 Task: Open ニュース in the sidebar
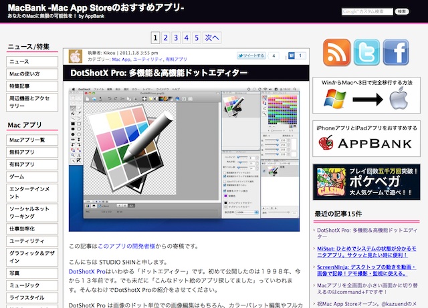[32, 61]
